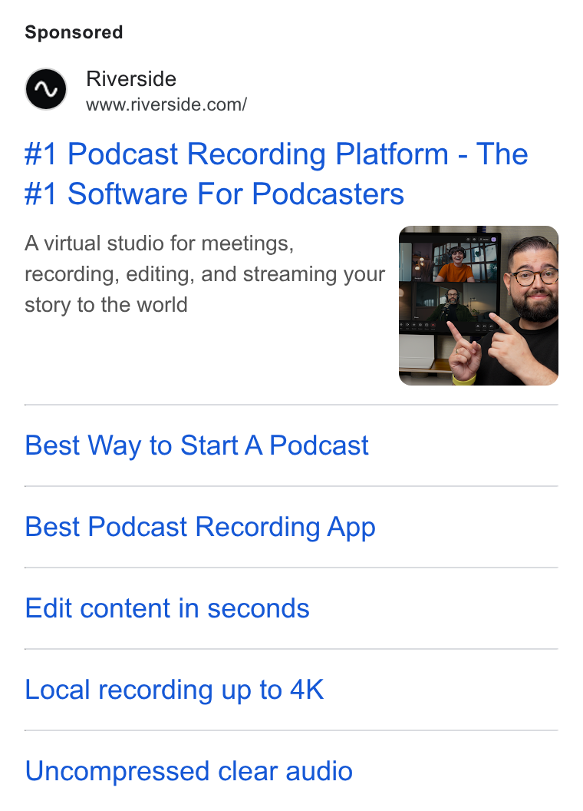This screenshot has height=811, width=583.
Task: Select the Local recording up to 4K link
Action: pyautogui.click(x=174, y=690)
